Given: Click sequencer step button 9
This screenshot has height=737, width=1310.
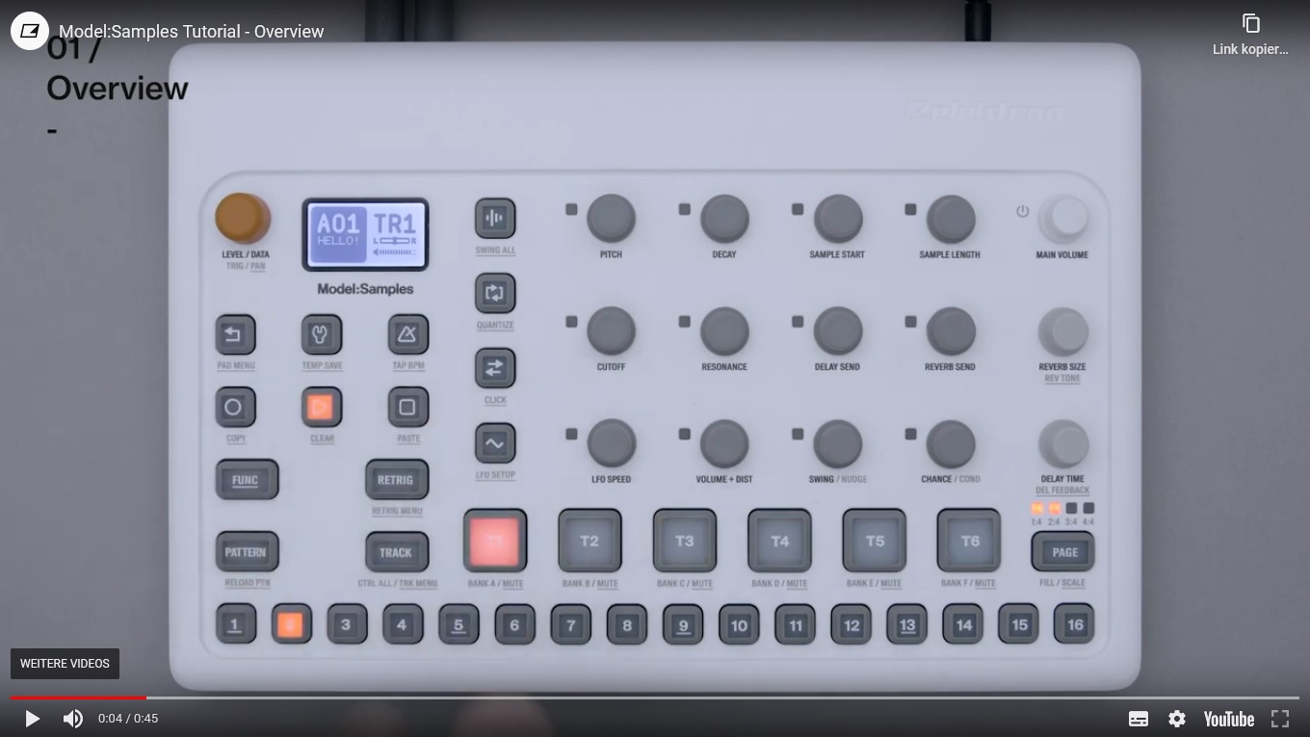Looking at the screenshot, I should point(683,624).
